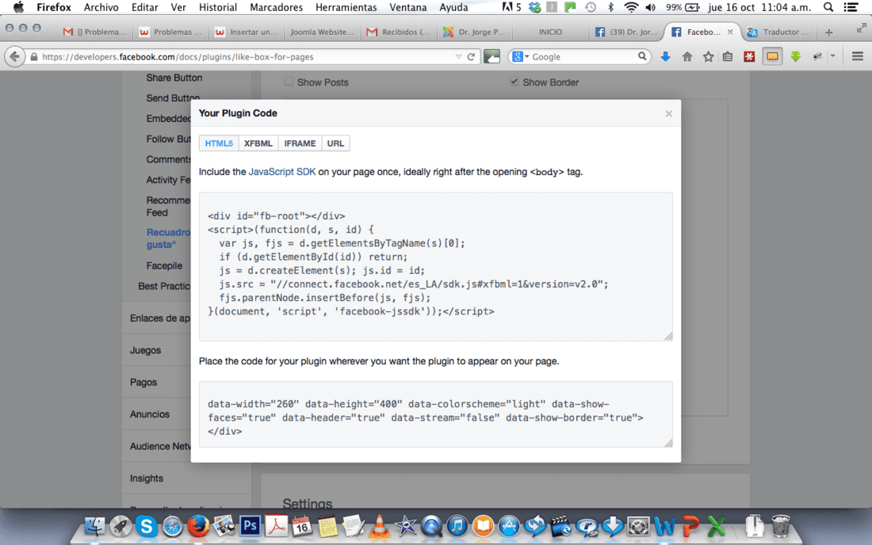Viewport: 872px width, 545px height.
Task: Follow the JavaScript SDK link
Action: (282, 172)
